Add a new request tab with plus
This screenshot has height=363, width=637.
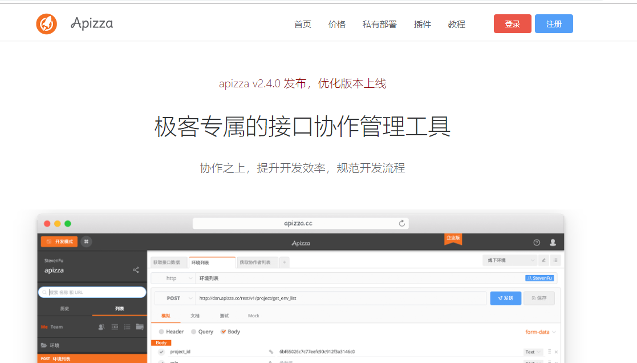click(x=285, y=263)
